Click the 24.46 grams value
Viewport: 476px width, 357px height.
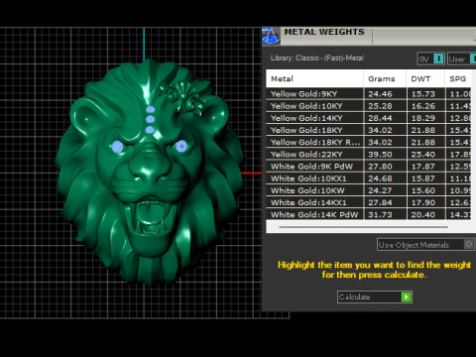pos(380,94)
